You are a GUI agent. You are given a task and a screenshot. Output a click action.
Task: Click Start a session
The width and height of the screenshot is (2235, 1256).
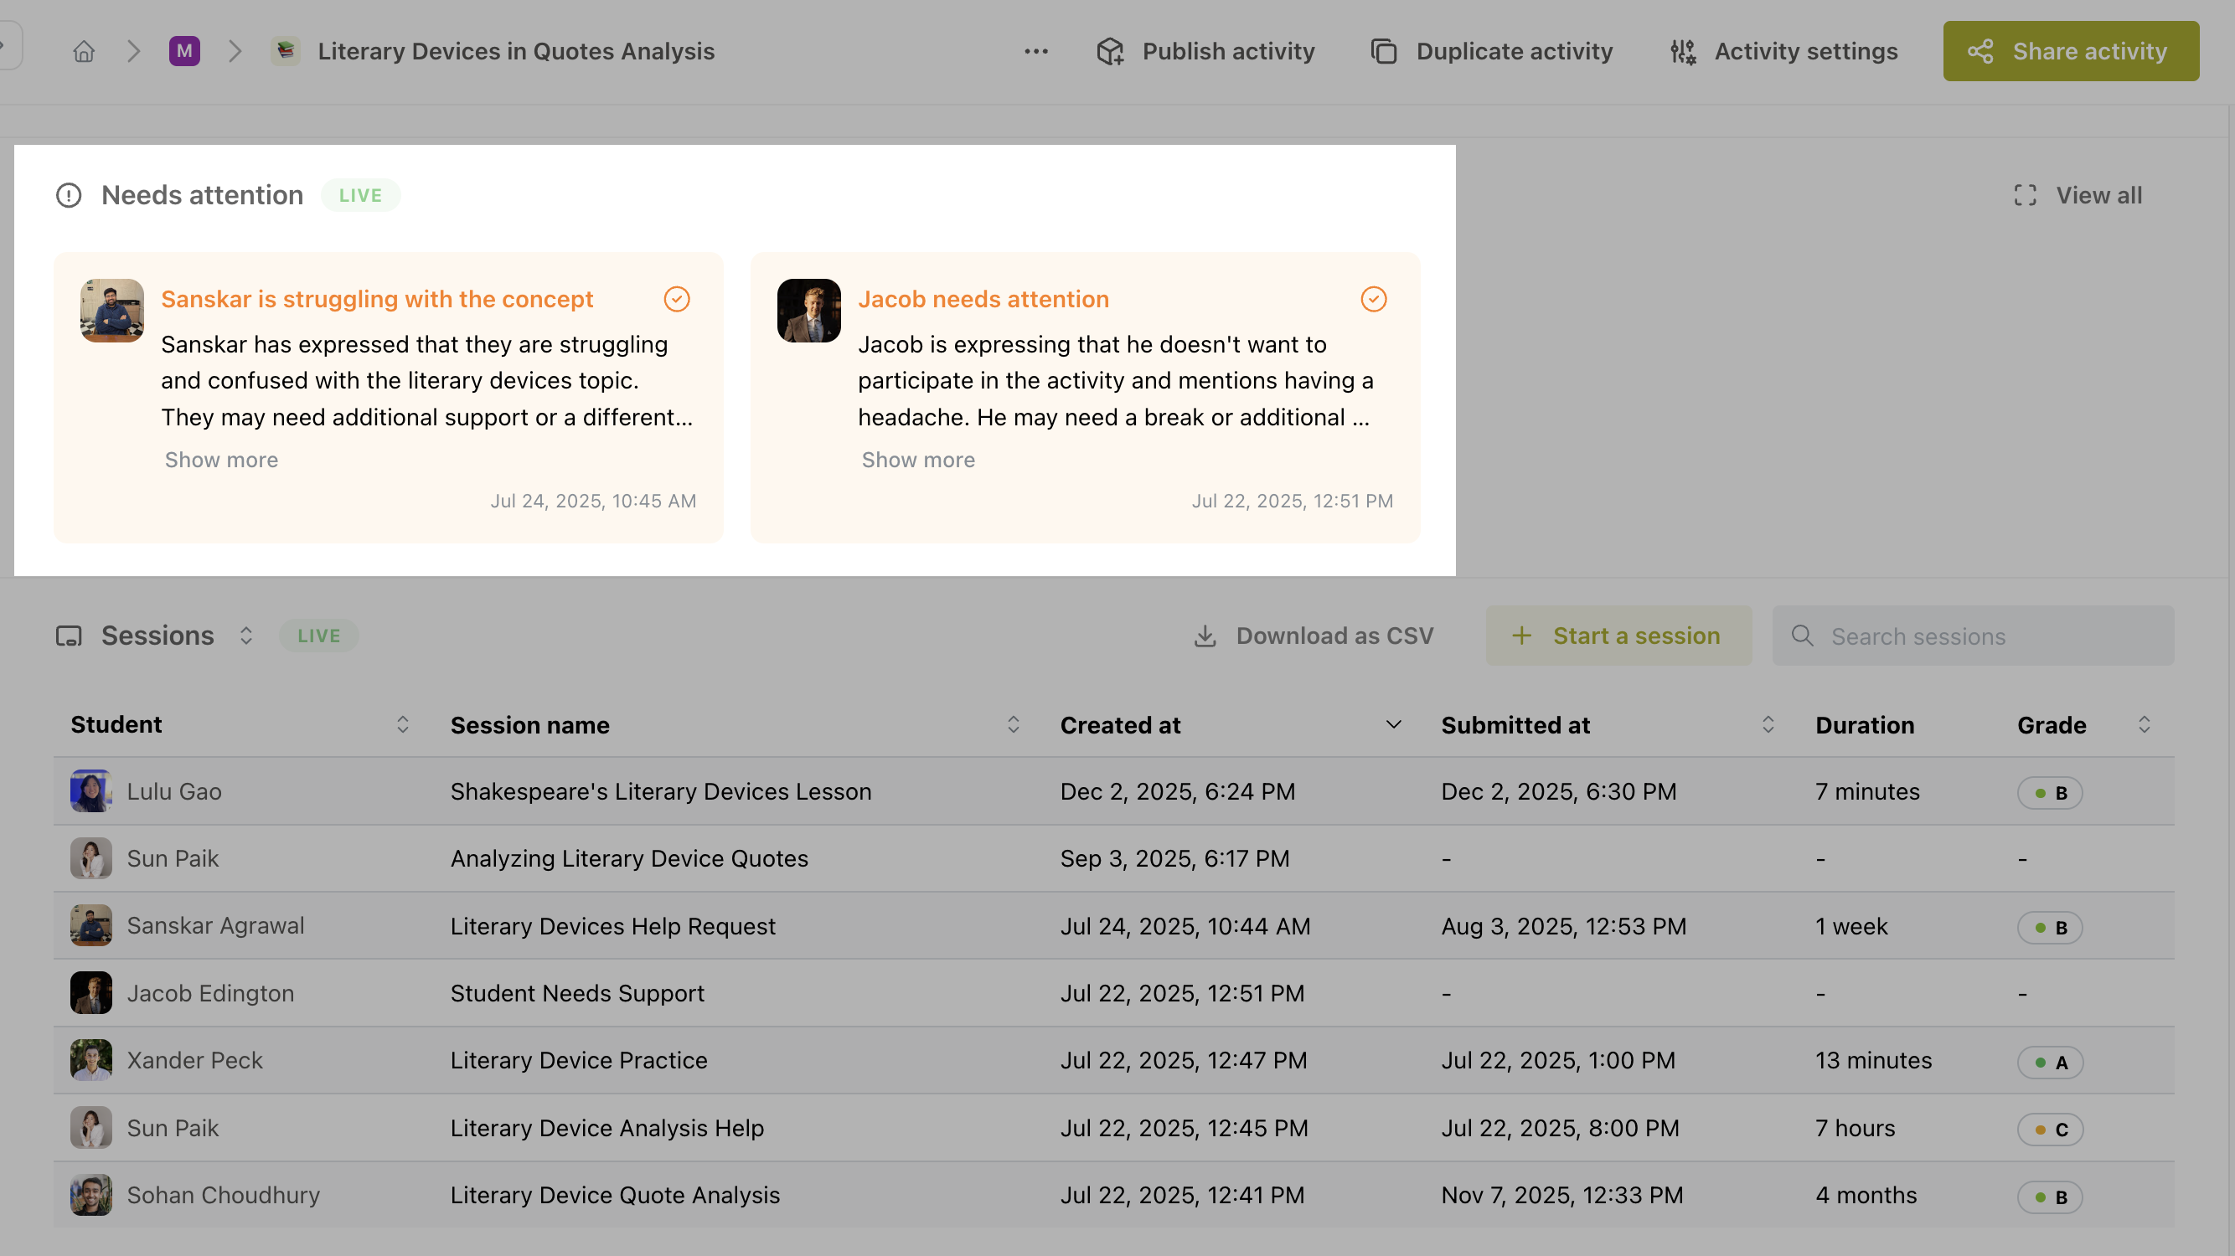[x=1618, y=636]
